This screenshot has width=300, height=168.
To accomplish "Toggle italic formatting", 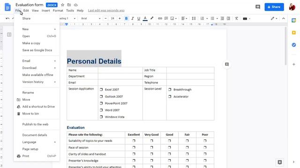I will click(x=133, y=19).
